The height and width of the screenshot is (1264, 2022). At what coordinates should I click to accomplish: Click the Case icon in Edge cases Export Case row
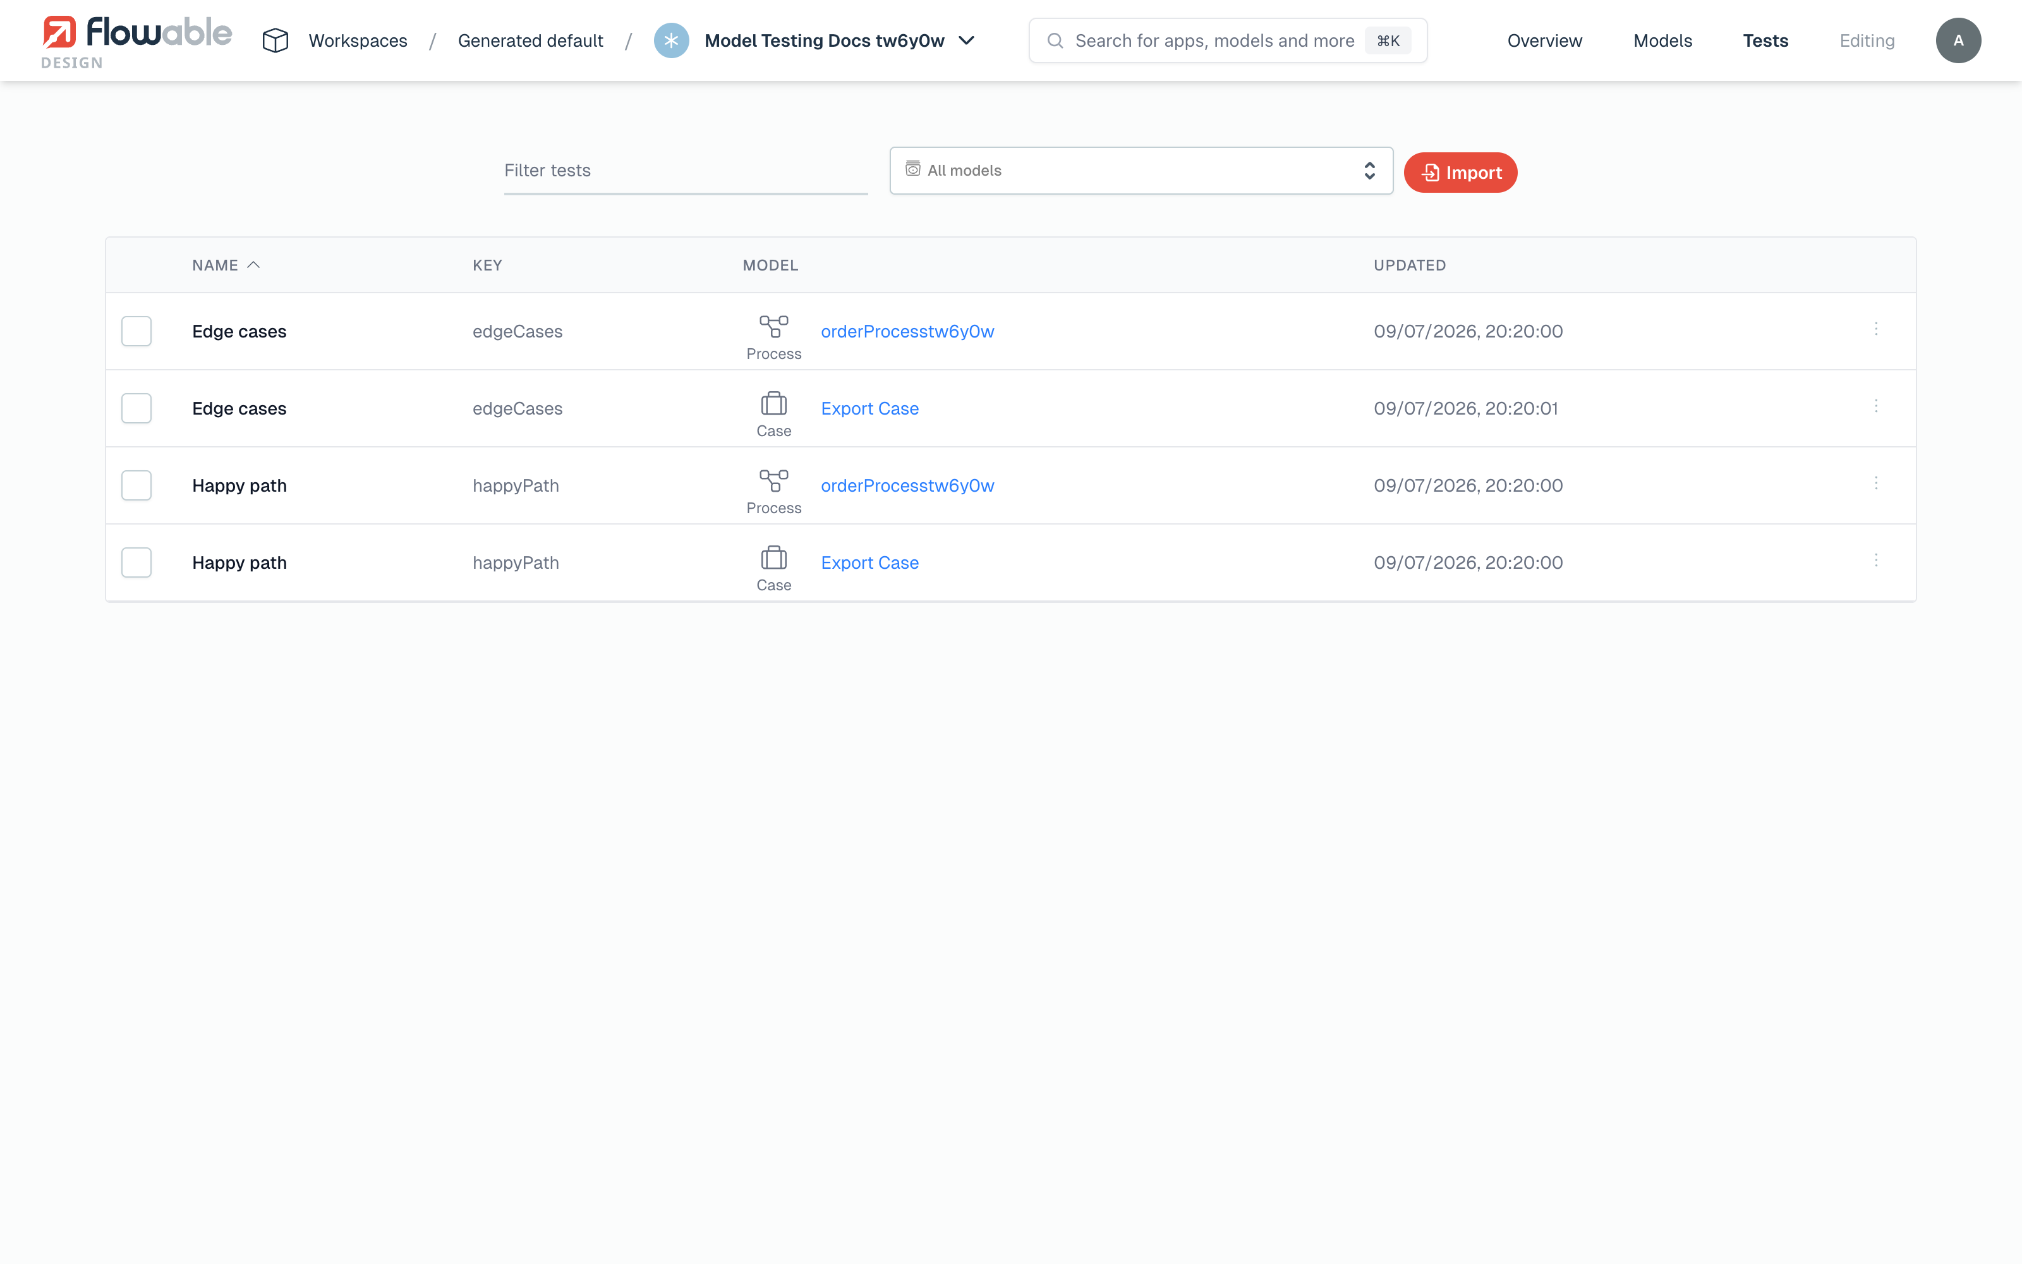tap(773, 404)
